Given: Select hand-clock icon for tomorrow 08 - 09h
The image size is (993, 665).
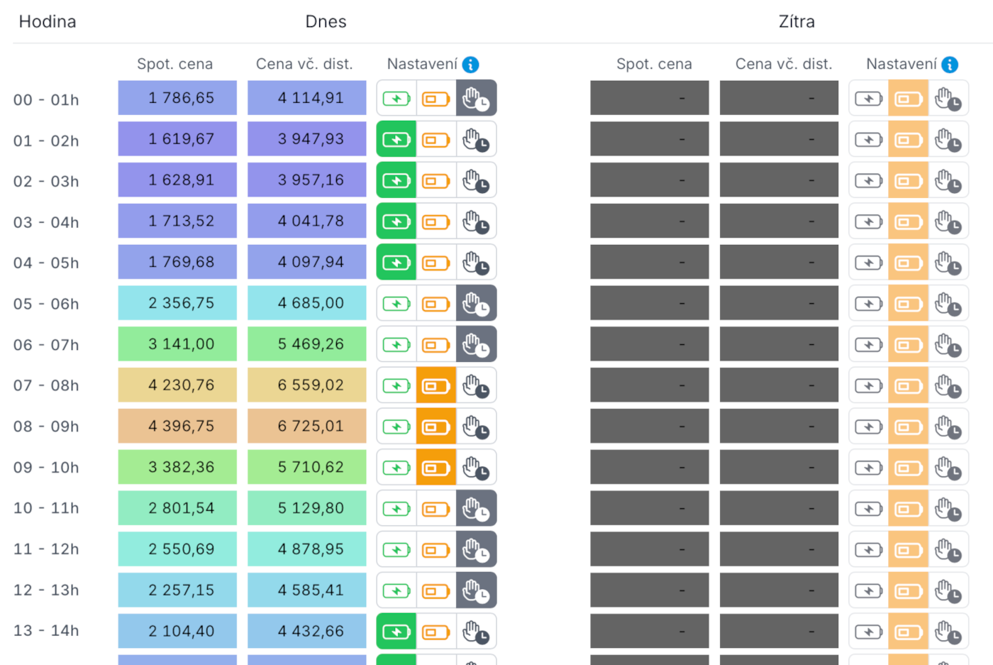Looking at the screenshot, I should (948, 427).
